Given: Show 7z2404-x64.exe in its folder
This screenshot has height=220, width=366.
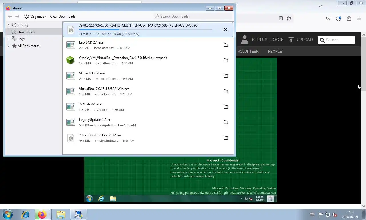Looking at the screenshot, I should point(226,107).
